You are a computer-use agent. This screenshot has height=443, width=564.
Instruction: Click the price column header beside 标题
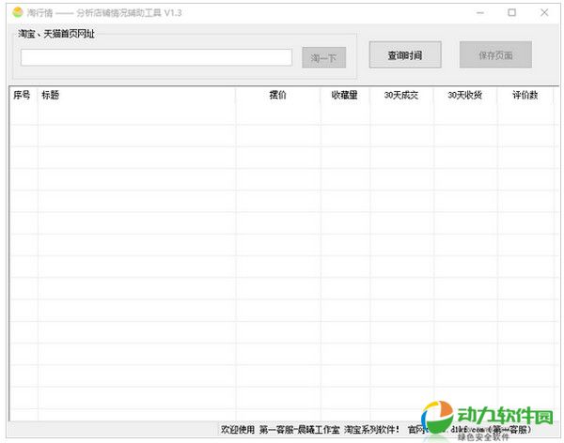tap(277, 95)
